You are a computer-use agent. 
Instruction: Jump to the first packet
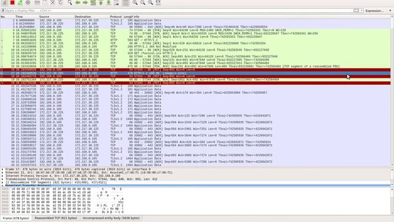click(101, 2)
